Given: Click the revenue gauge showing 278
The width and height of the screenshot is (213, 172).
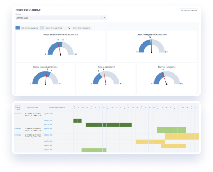Looking at the screenshot, I should pyautogui.click(x=167, y=78).
